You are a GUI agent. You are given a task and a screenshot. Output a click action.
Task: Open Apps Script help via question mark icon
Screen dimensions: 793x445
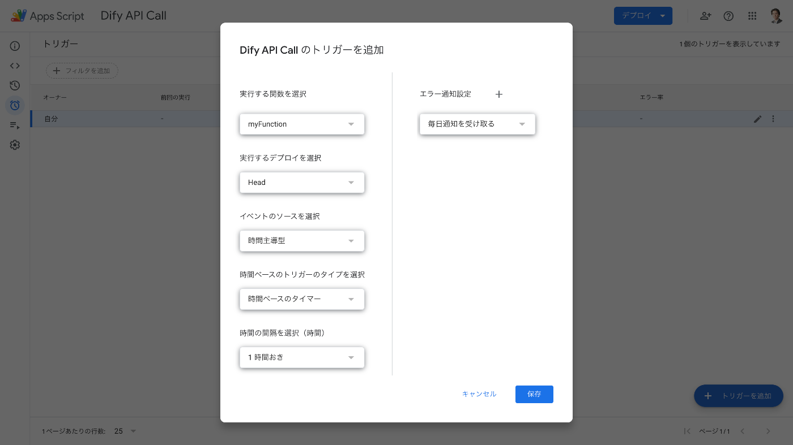(728, 16)
